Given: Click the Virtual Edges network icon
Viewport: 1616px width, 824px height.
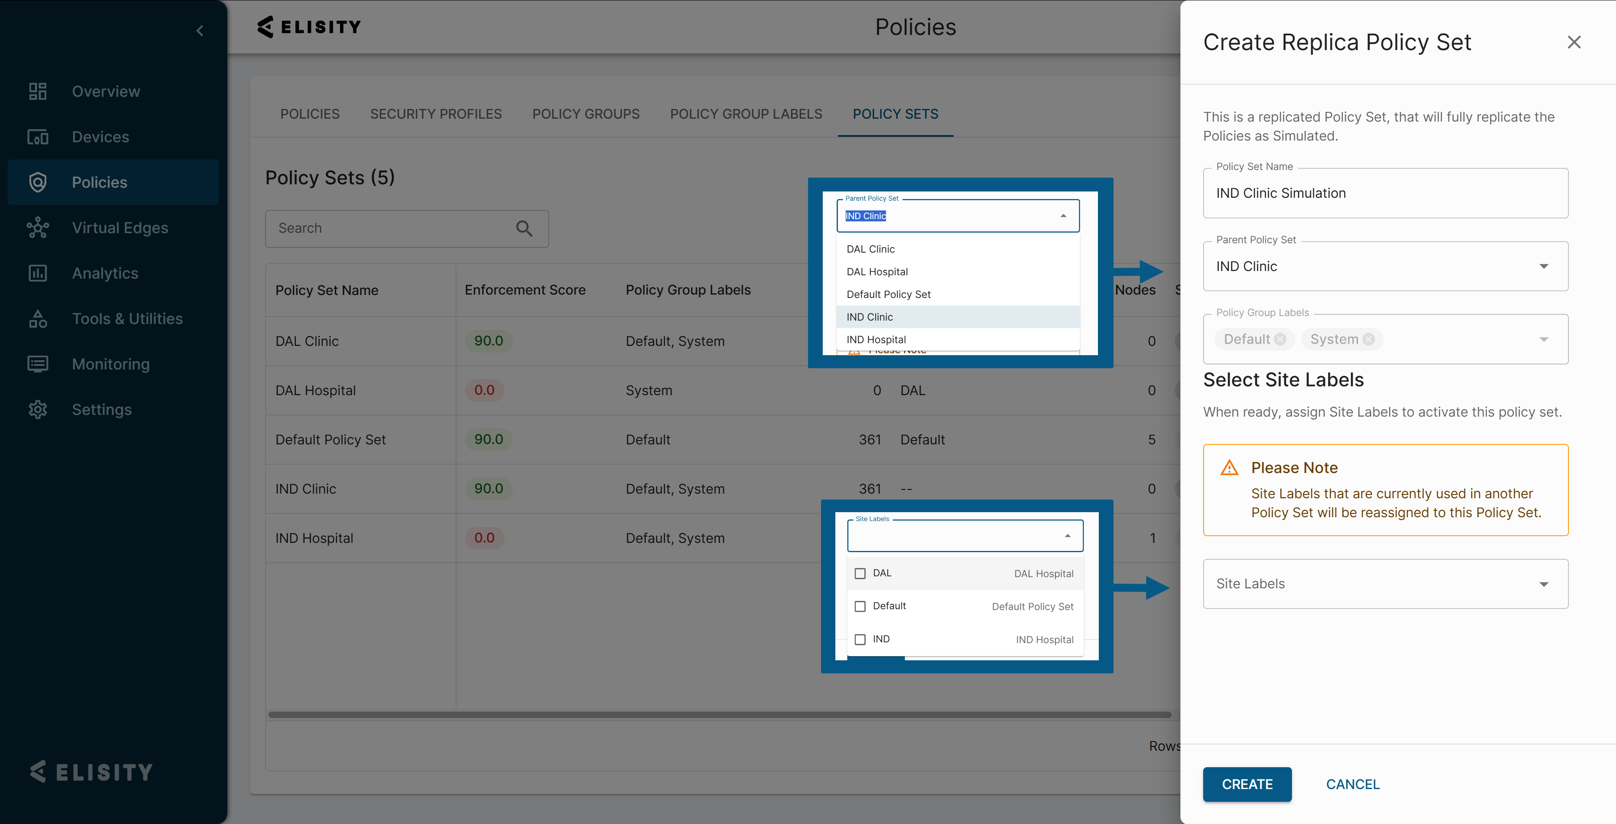Looking at the screenshot, I should click(37, 228).
